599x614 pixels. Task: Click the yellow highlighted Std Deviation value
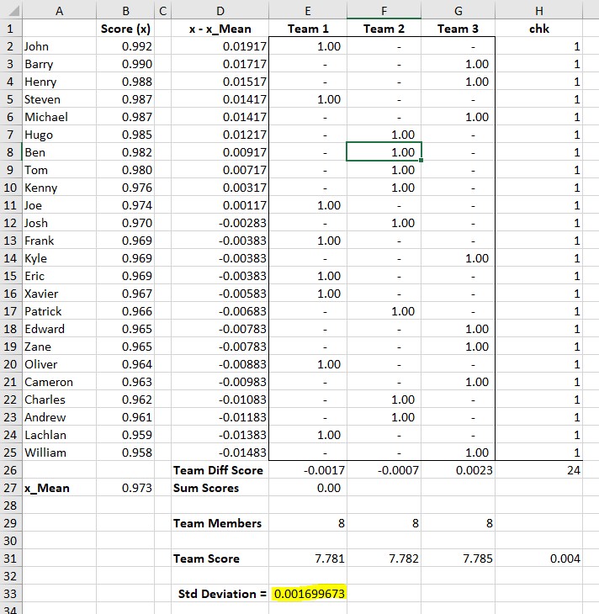click(307, 594)
